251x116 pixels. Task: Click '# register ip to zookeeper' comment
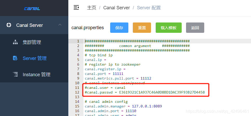click(x=113, y=64)
